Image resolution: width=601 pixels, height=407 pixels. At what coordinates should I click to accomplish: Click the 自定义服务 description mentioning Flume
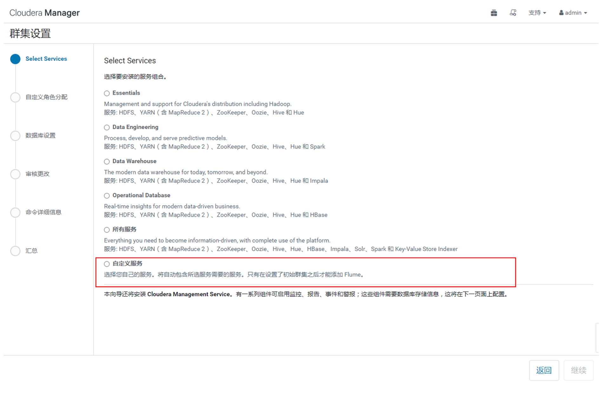coord(234,275)
